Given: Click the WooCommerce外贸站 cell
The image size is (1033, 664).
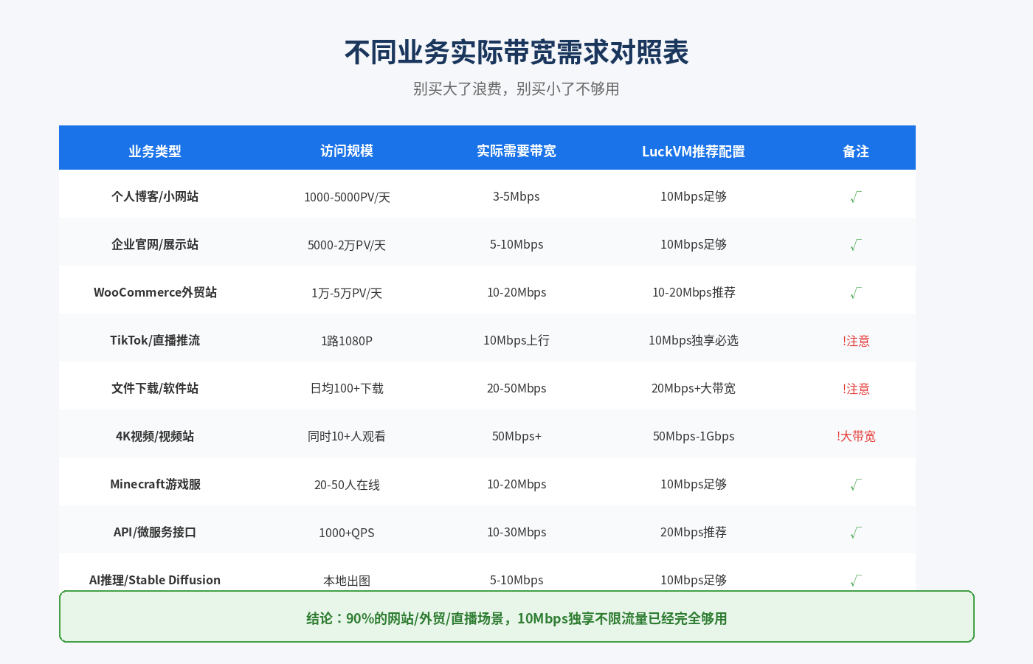Looking at the screenshot, I should 155,292.
